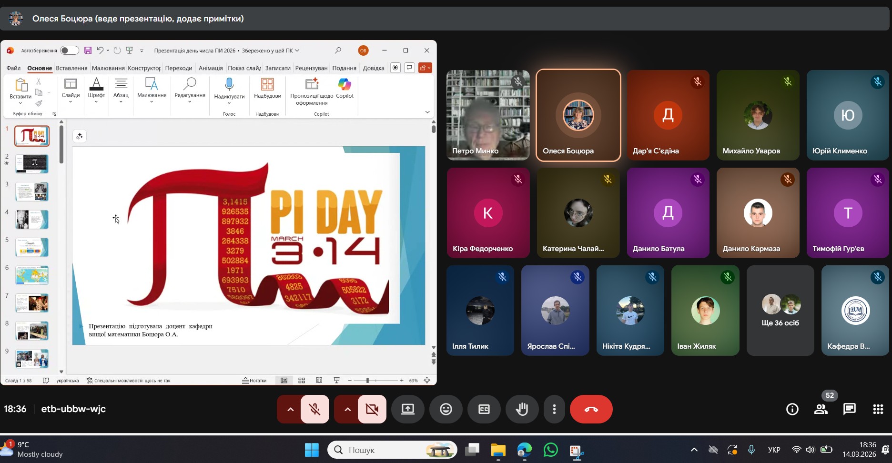Open the emoji reactions button
Image resolution: width=892 pixels, height=463 pixels.
[446, 409]
